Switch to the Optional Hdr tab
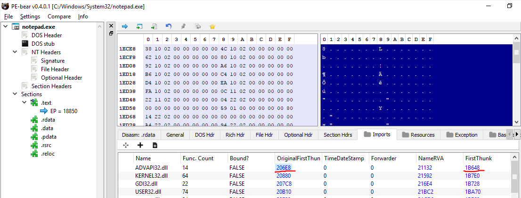 click(x=298, y=135)
